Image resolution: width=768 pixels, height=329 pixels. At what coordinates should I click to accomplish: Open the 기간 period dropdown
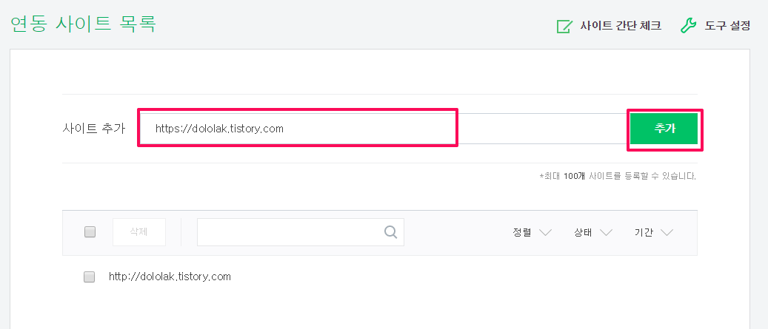[653, 232]
